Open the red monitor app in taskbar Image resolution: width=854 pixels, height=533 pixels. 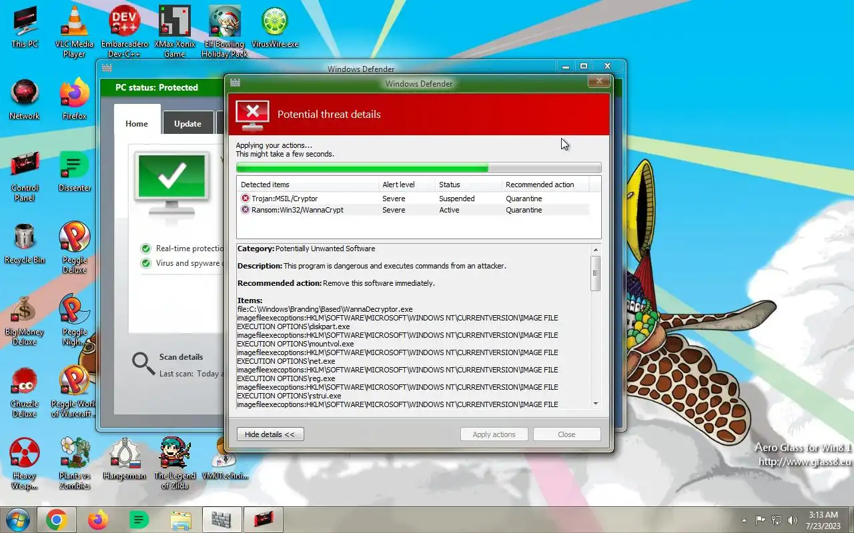(263, 520)
